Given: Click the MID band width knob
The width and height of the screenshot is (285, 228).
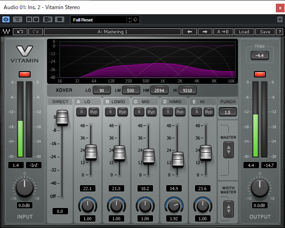Looking at the screenshot, I should tap(145, 206).
